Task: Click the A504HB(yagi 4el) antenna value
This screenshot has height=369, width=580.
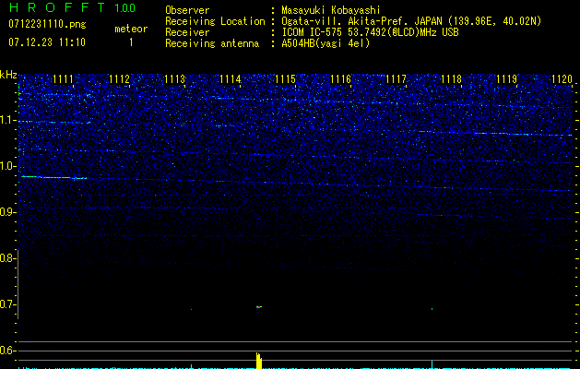Action: coord(326,43)
